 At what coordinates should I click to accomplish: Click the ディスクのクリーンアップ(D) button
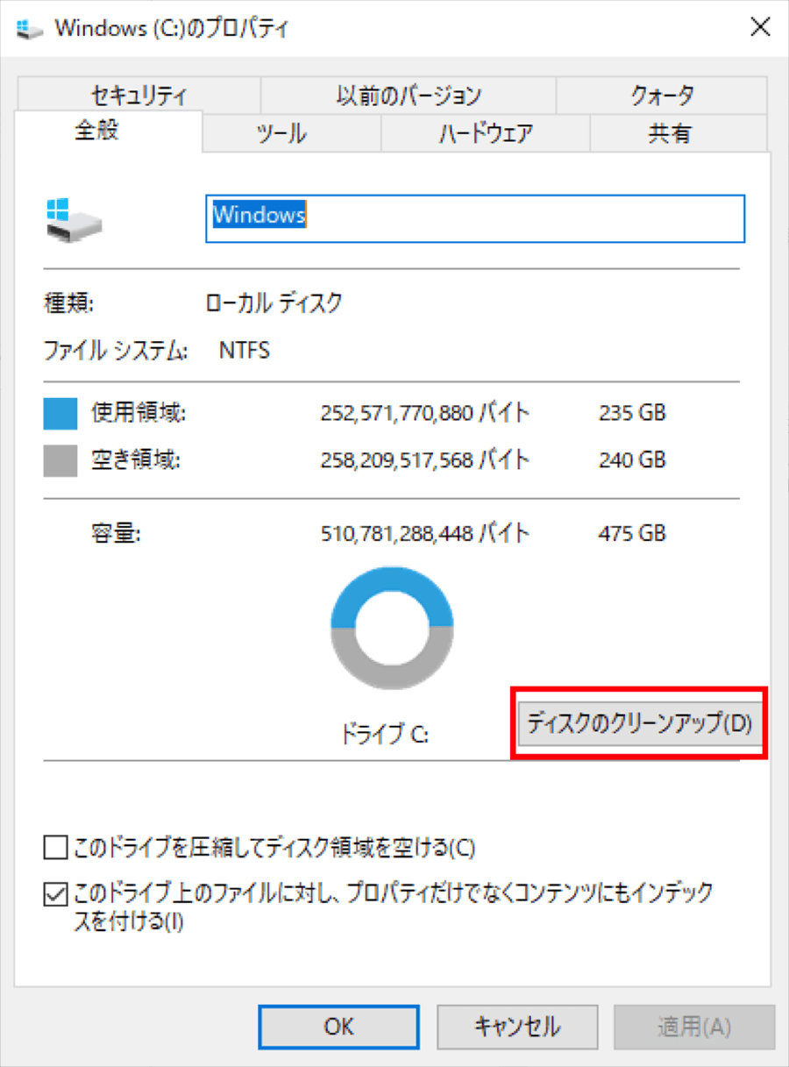(x=639, y=724)
